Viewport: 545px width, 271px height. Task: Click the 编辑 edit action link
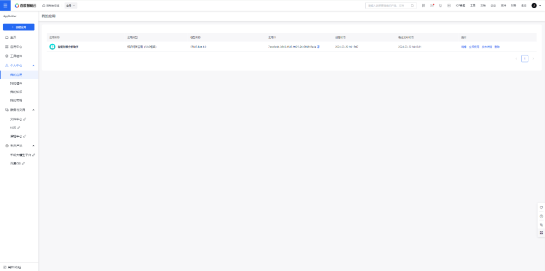click(464, 46)
